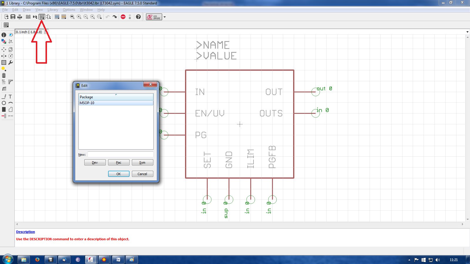
Task: Open the Library menu
Action: click(x=53, y=10)
